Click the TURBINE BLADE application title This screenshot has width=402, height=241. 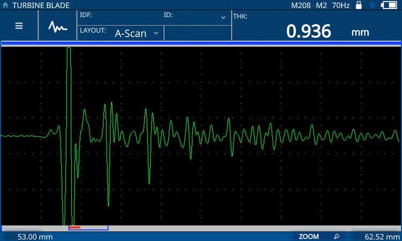tap(41, 5)
